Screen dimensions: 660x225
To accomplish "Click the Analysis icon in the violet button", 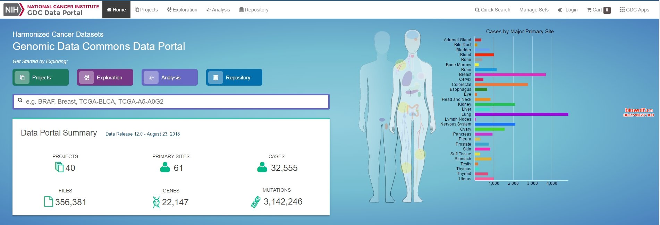I will coord(151,77).
